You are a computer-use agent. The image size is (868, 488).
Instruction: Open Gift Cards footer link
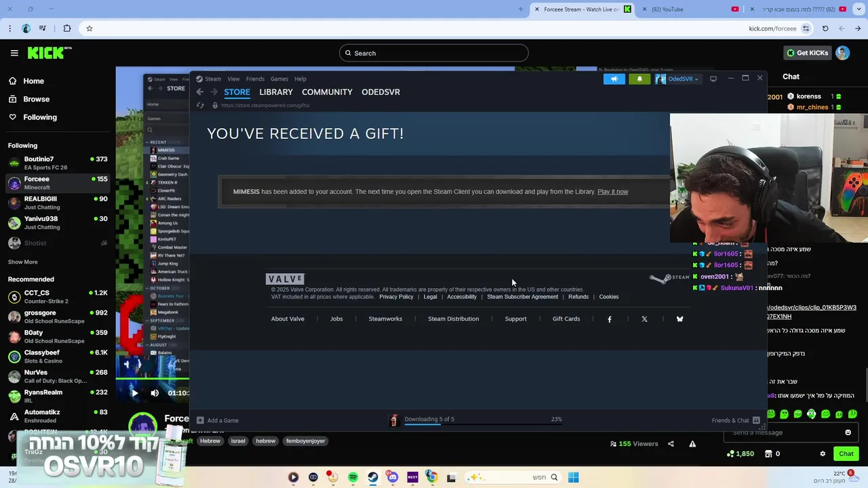pyautogui.click(x=566, y=319)
